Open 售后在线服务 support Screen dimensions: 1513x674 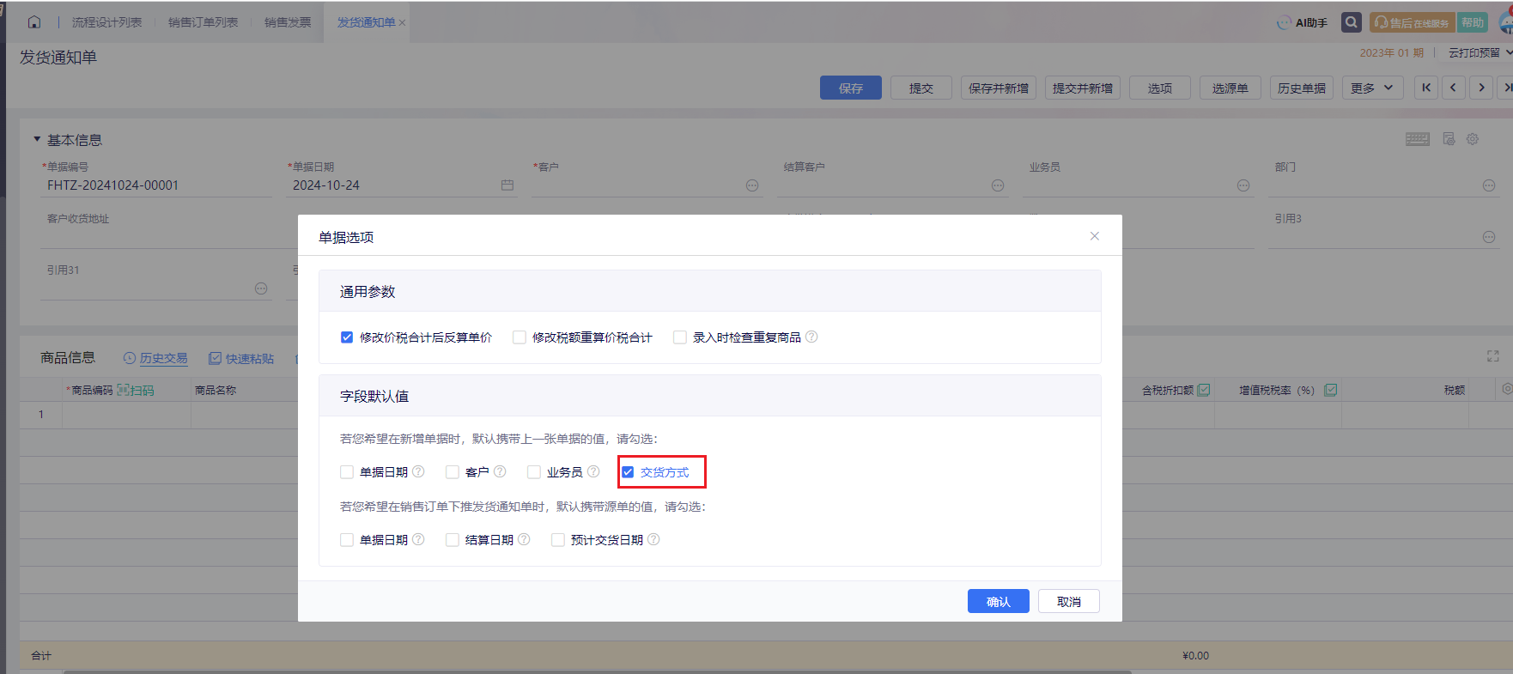point(1413,23)
